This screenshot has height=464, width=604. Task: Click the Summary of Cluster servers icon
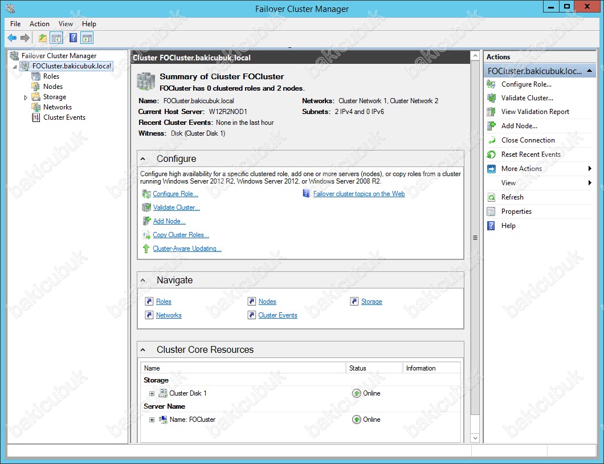[x=146, y=82]
